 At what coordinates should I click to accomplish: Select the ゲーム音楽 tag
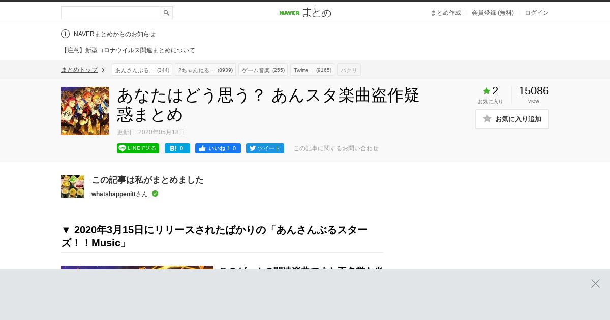263,70
